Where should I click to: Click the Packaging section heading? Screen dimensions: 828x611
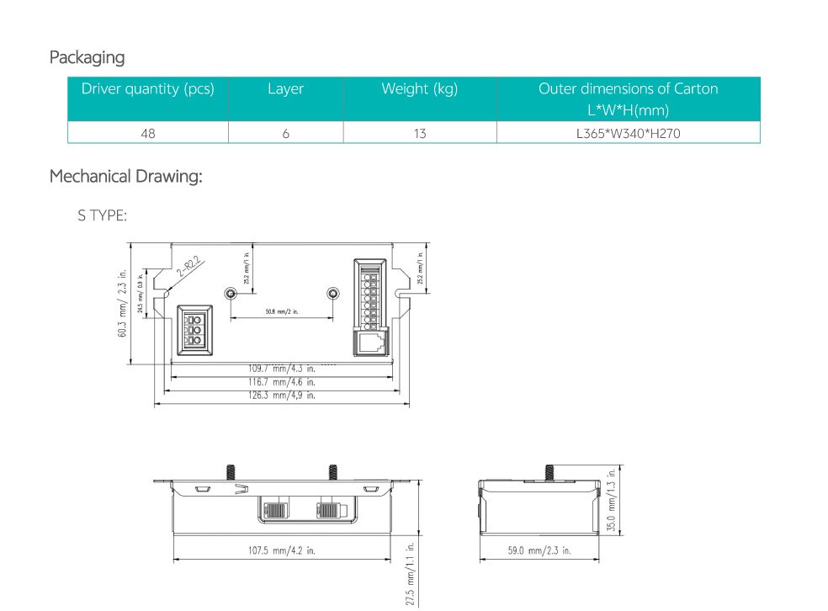pyautogui.click(x=87, y=58)
